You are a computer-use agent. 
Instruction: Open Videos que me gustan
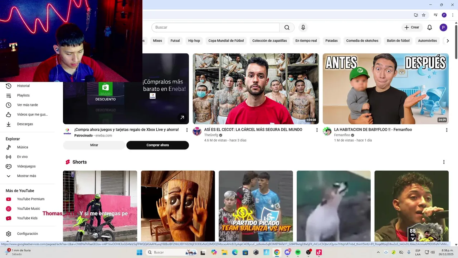[x=27, y=115]
